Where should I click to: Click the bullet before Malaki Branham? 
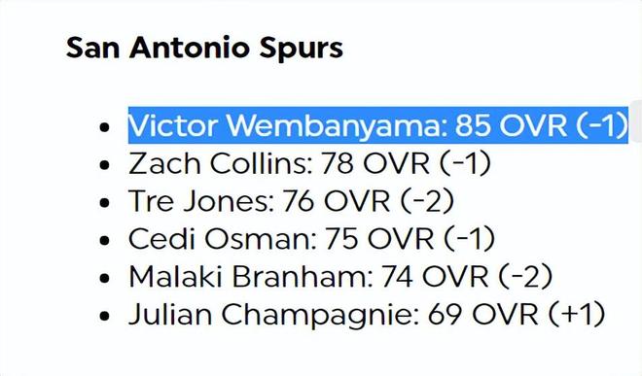click(104, 278)
